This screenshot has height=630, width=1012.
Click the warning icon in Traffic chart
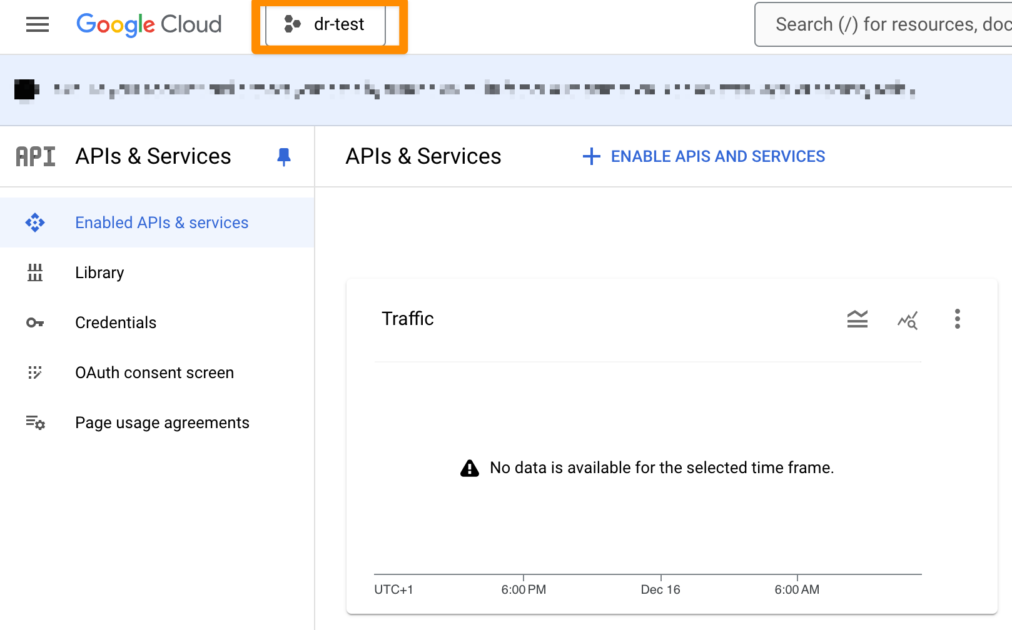[x=470, y=468]
